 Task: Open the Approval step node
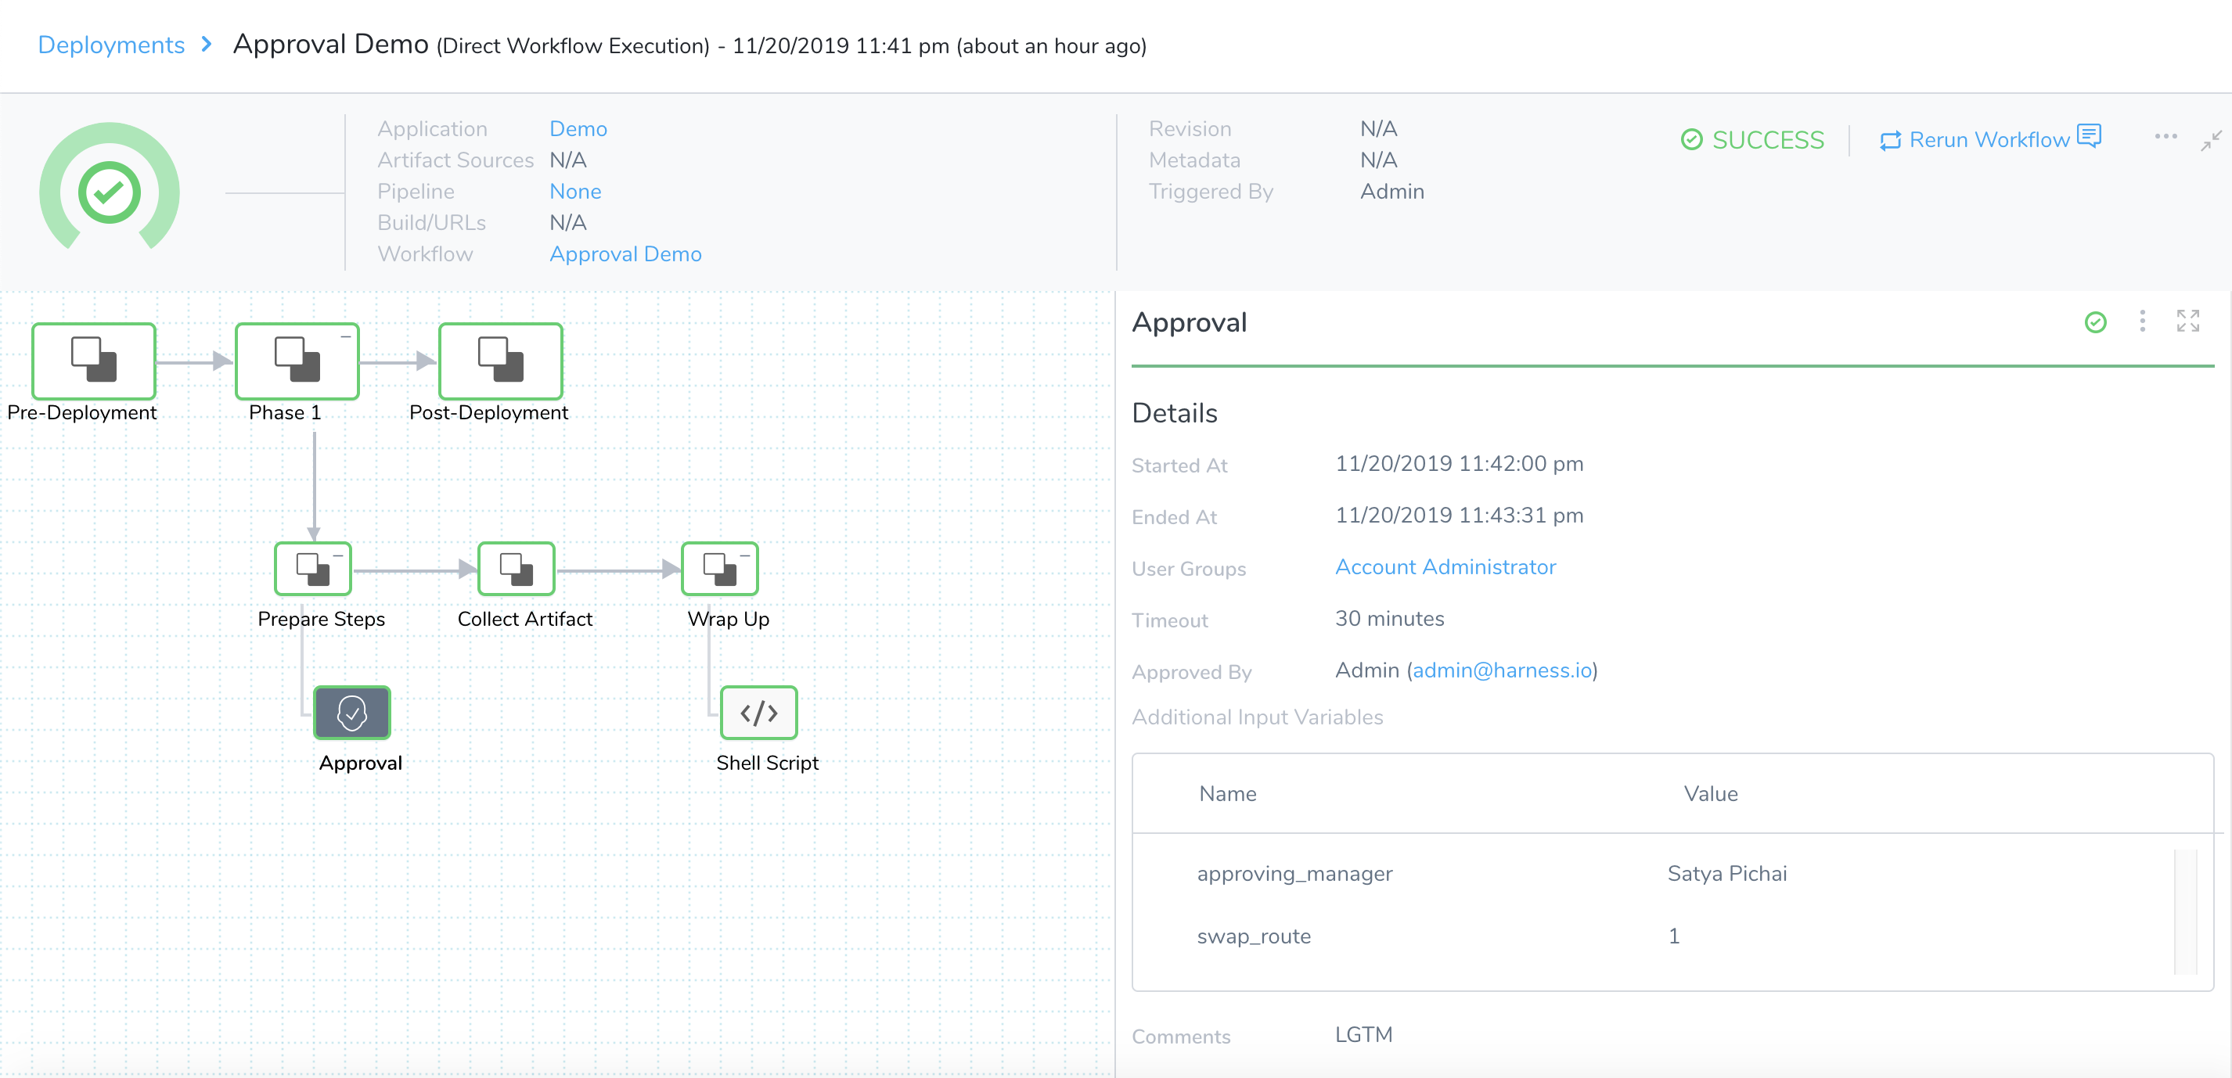coord(352,713)
